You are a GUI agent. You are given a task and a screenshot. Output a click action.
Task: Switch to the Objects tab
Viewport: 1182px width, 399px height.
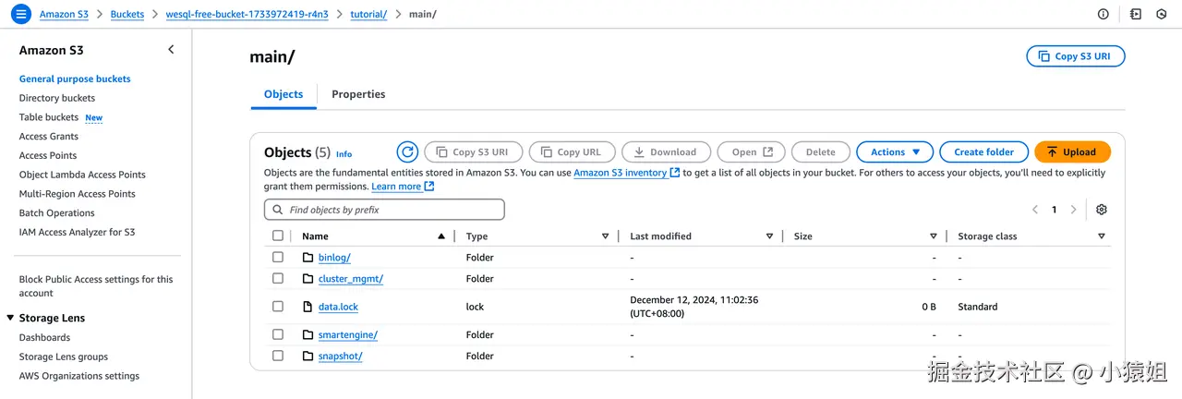pyautogui.click(x=283, y=94)
